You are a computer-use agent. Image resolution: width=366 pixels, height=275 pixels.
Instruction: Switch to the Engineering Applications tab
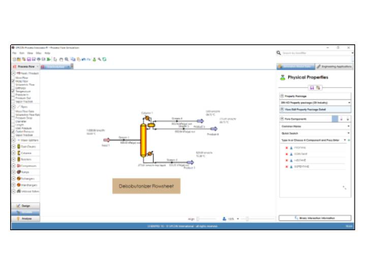[334, 67]
